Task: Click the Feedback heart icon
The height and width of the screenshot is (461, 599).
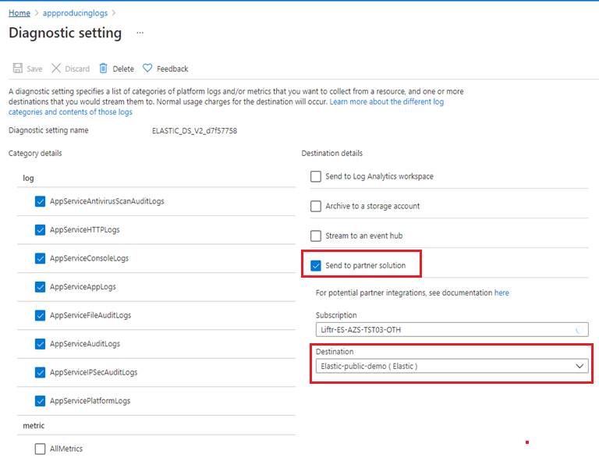Action: click(147, 69)
